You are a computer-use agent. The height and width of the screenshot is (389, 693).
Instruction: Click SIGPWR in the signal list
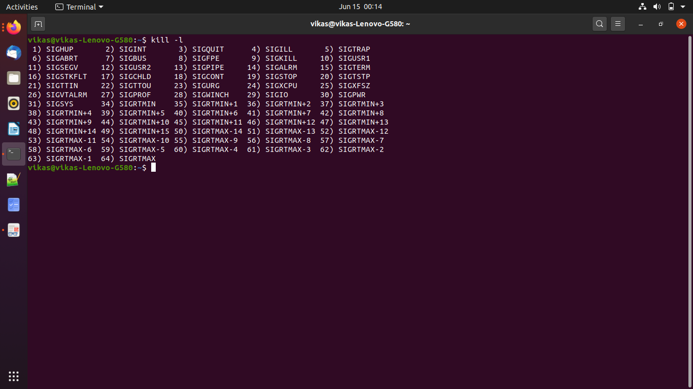coord(352,95)
